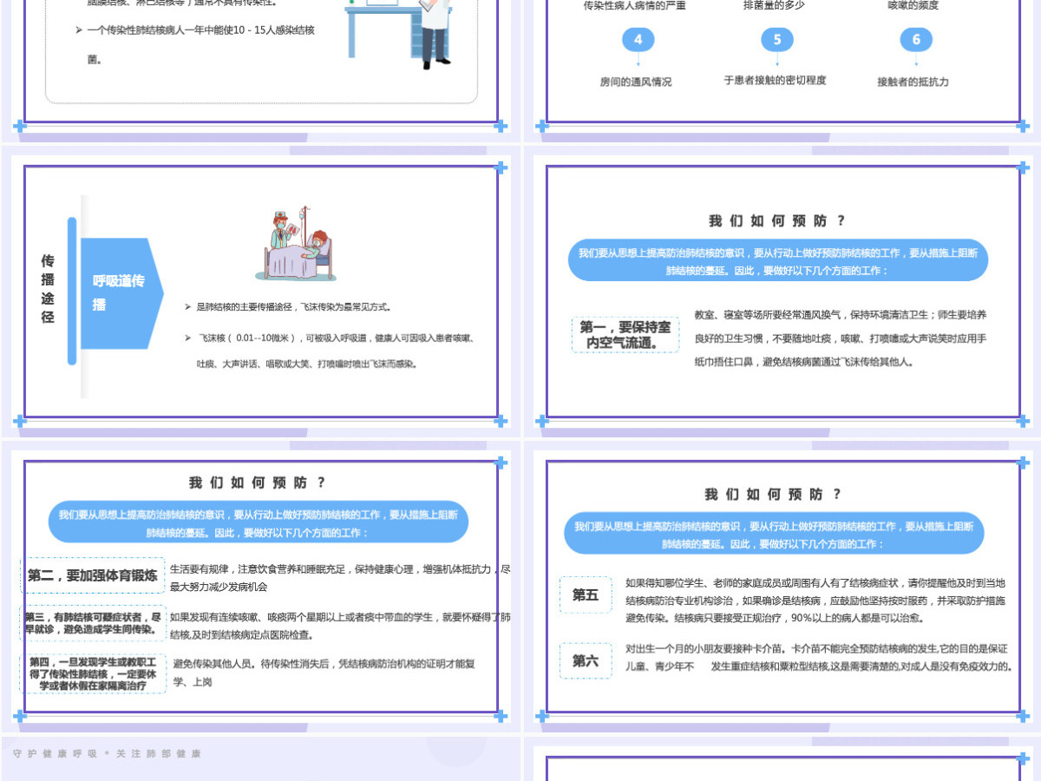Click the text 传染性病人病情的严重
Screen dimensions: 1041x781
(x=635, y=5)
